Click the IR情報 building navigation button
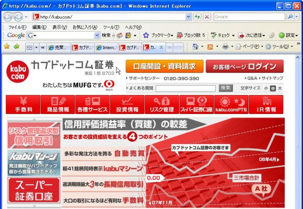The height and width of the screenshot is (209, 303). point(266,104)
